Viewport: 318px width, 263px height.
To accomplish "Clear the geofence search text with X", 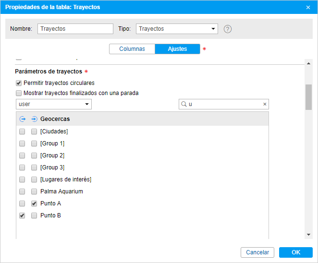I will pos(264,104).
